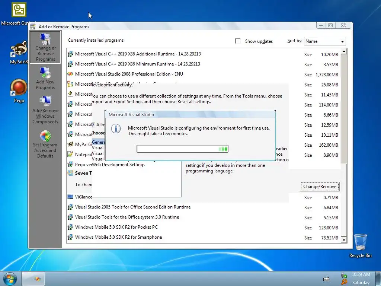Click the Windows Mobile 5.0 SDK Pocket PC icon
Viewport: 381px width, 286px height.
[x=70, y=227]
